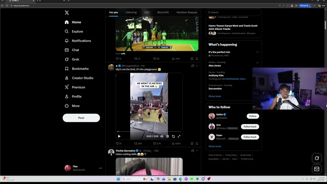The image size is (327, 184).
Task: Expand the video to fullscreen
Action: click(x=179, y=136)
